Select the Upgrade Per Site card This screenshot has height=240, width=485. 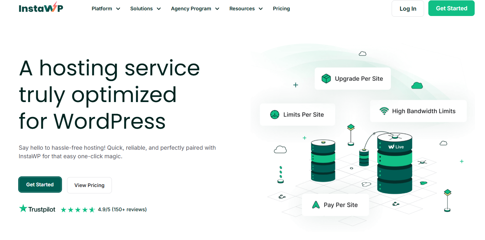tap(352, 79)
